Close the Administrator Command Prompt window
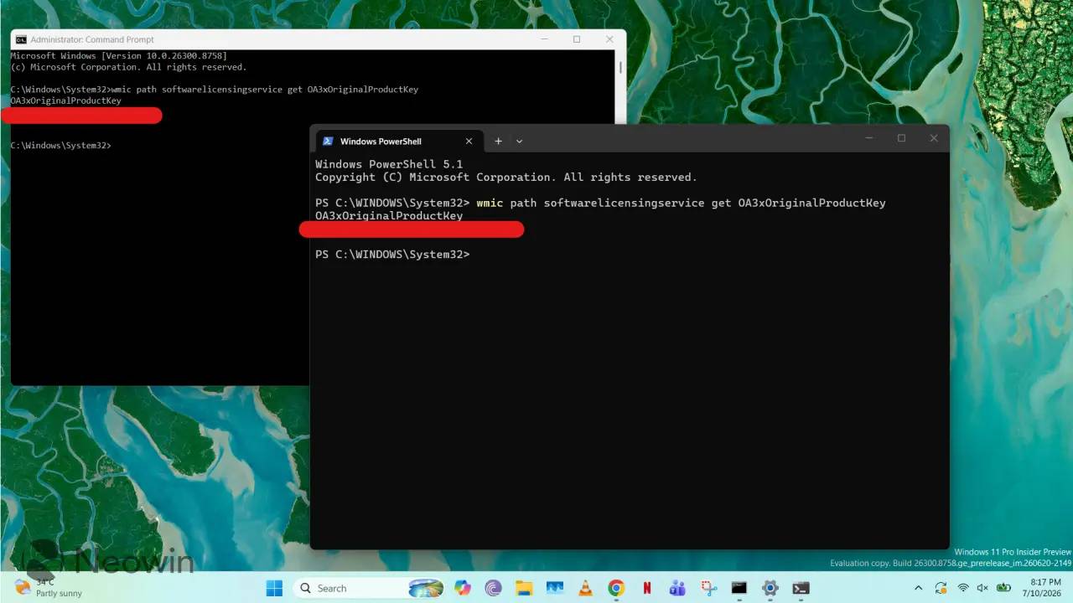Screen dimensions: 1073x603 [609, 39]
